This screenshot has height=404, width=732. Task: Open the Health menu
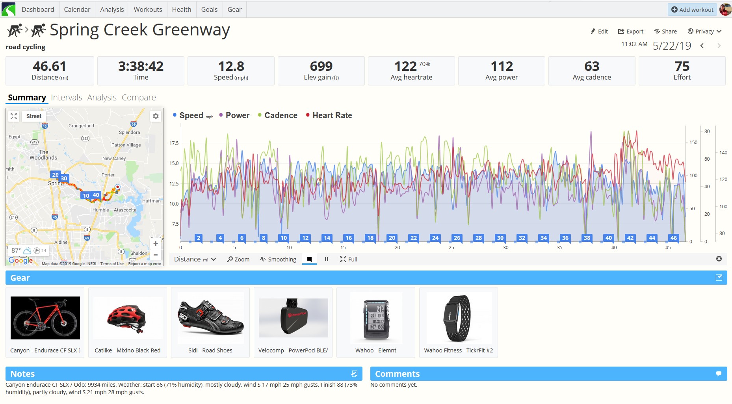(x=181, y=9)
